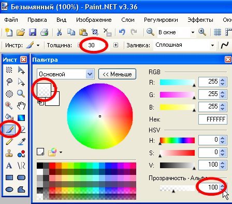Select the Ellipse shape tool
Image resolution: width=232 pixels, height=204 pixels.
[9, 189]
